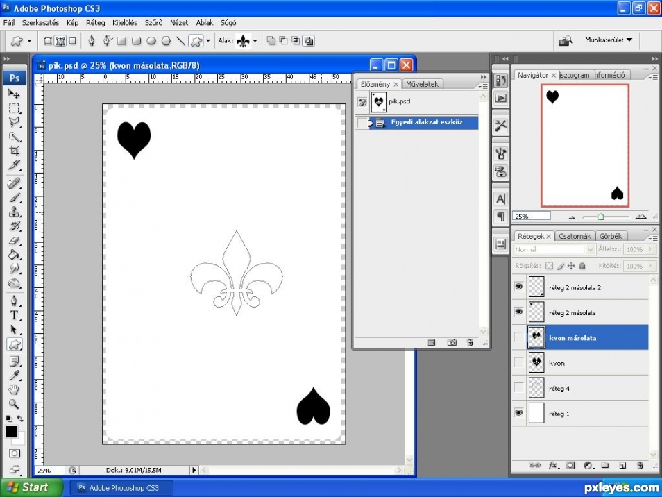662x497 pixels.
Task: Select the Crop tool
Action: [x=14, y=151]
